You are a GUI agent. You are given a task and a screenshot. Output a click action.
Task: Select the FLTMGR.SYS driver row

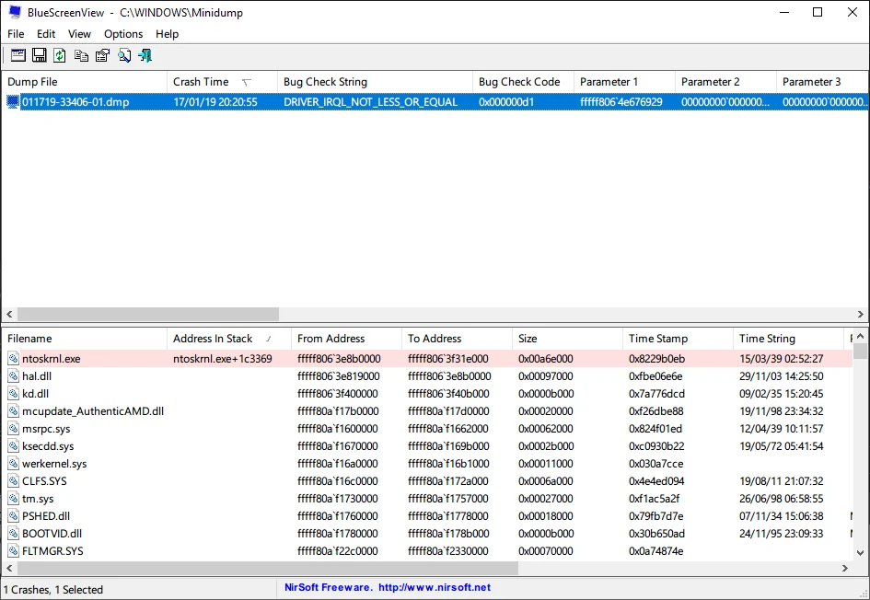(x=427, y=550)
